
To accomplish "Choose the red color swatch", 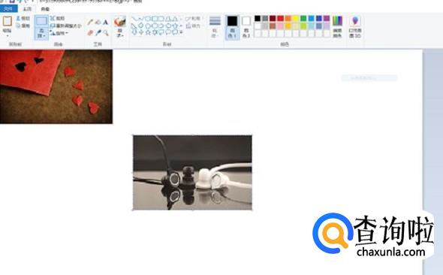I will [x=280, y=18].
